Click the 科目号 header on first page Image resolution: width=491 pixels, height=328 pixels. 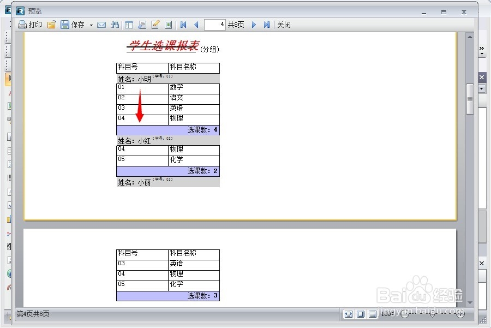[142, 68]
